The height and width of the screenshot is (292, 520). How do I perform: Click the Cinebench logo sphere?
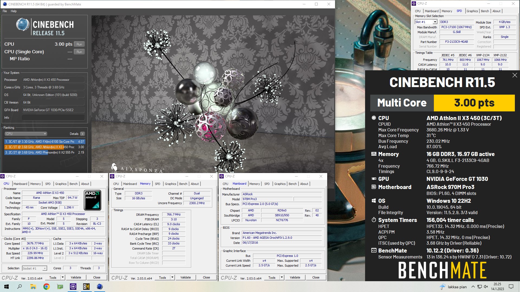point(23,25)
